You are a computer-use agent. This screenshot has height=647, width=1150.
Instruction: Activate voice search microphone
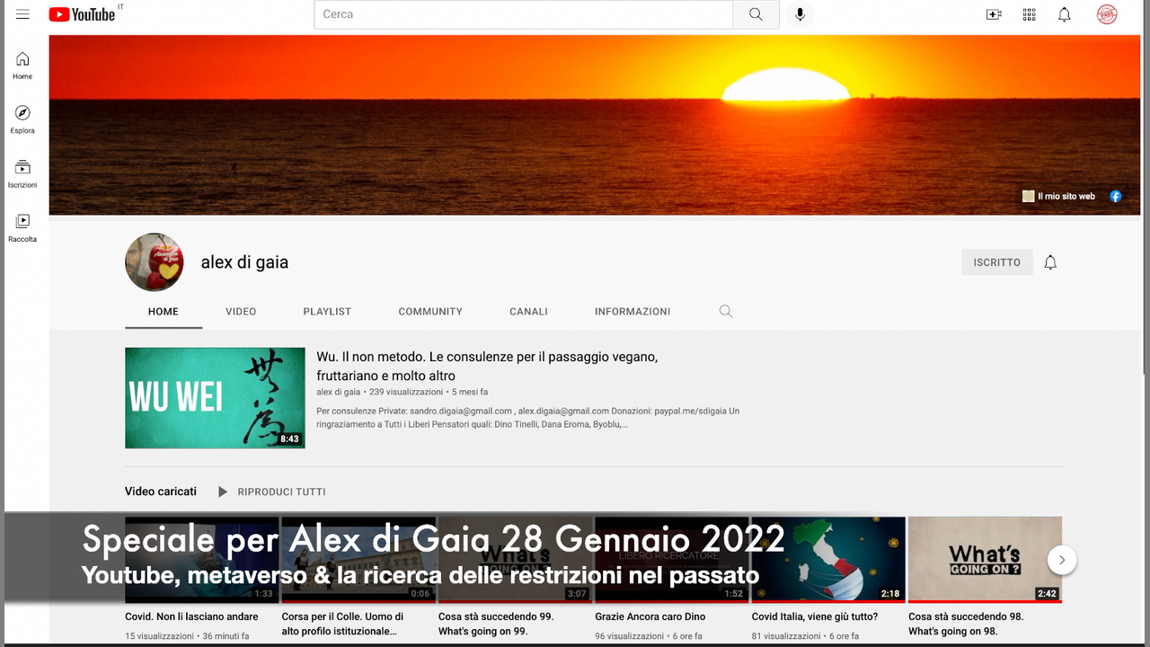[x=800, y=14]
